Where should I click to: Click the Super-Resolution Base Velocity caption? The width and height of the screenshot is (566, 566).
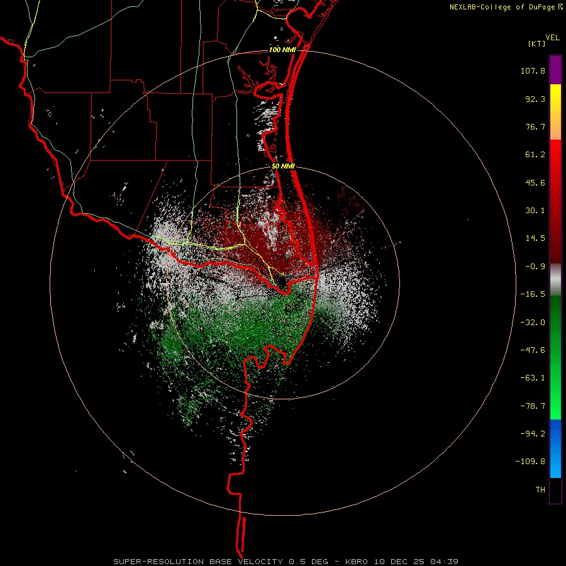286,562
